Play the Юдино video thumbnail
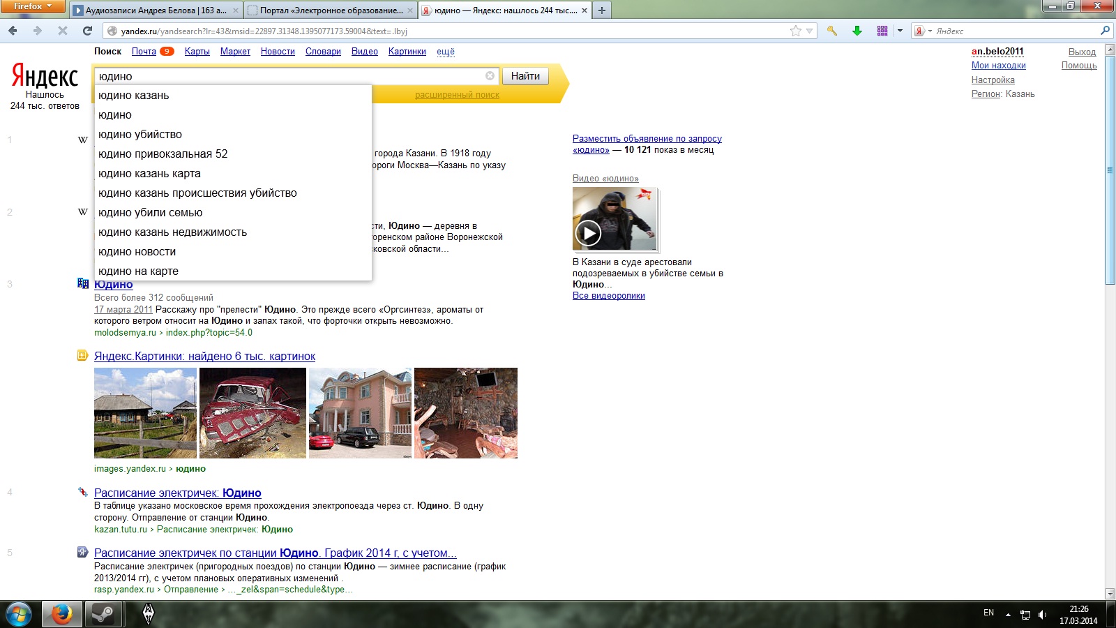Viewport: 1116px width, 628px height. point(614,218)
